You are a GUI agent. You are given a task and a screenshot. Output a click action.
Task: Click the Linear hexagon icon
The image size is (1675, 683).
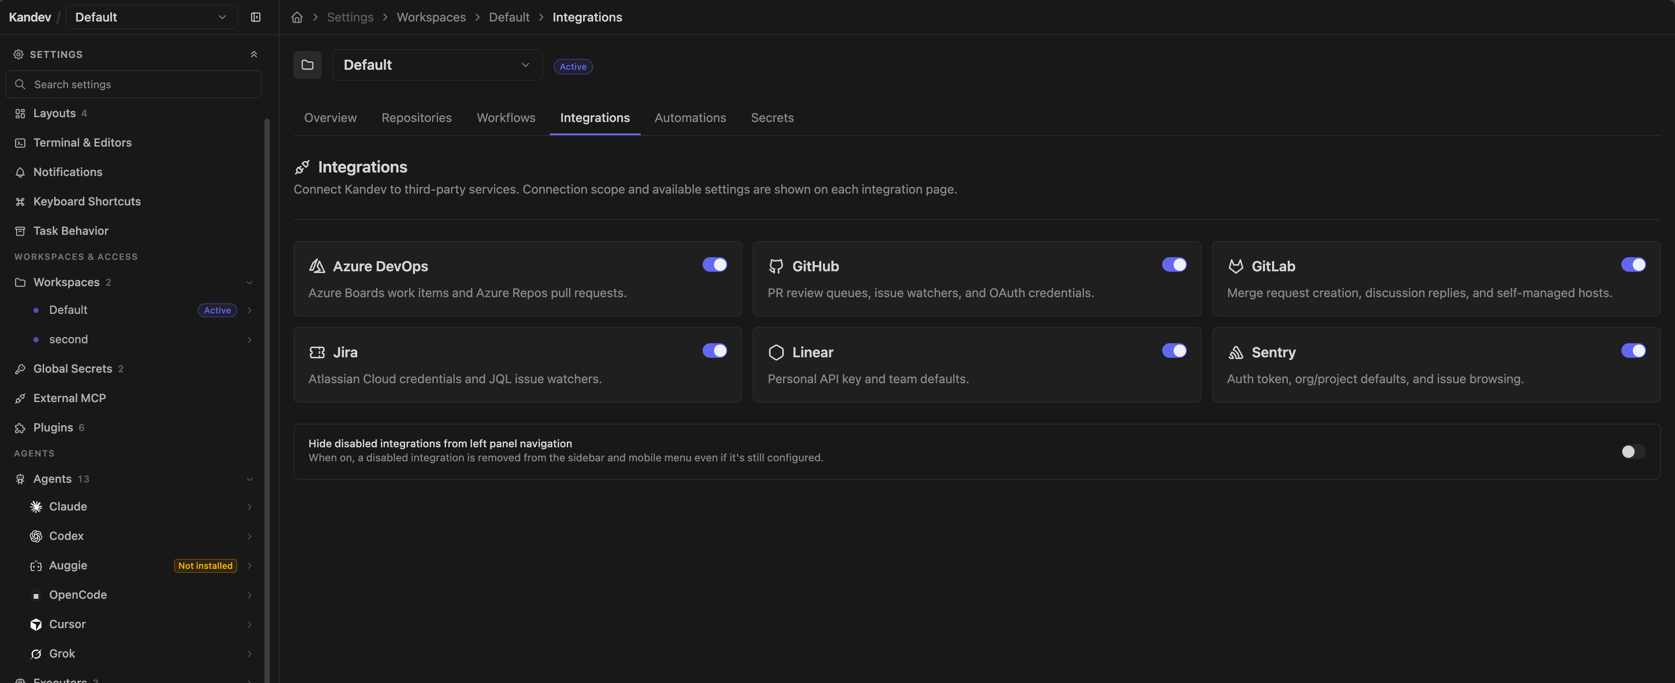(x=776, y=352)
